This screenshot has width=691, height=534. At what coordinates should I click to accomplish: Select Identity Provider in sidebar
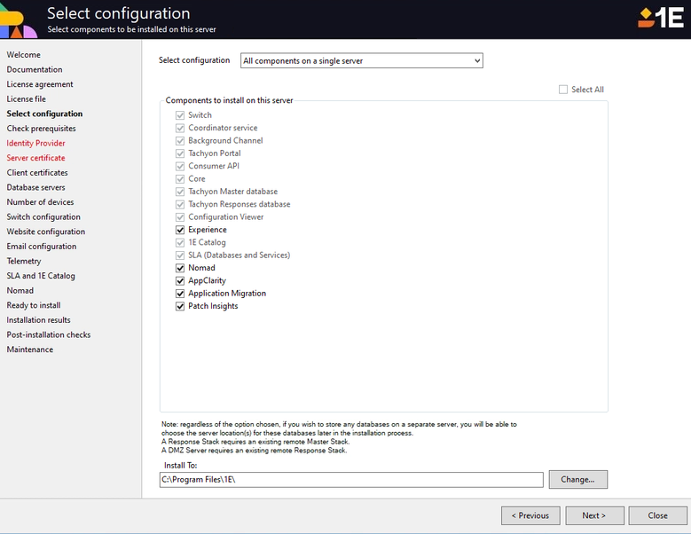[x=35, y=143]
